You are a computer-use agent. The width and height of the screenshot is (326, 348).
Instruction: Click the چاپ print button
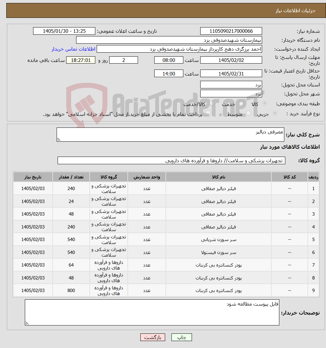click(x=182, y=337)
